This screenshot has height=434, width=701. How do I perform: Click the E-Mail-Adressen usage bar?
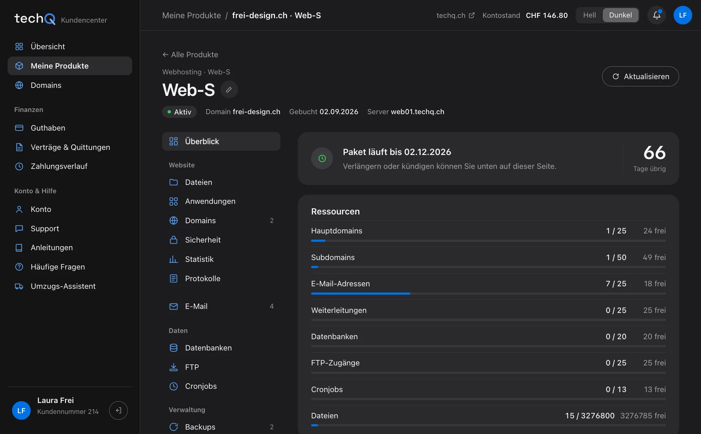click(489, 294)
